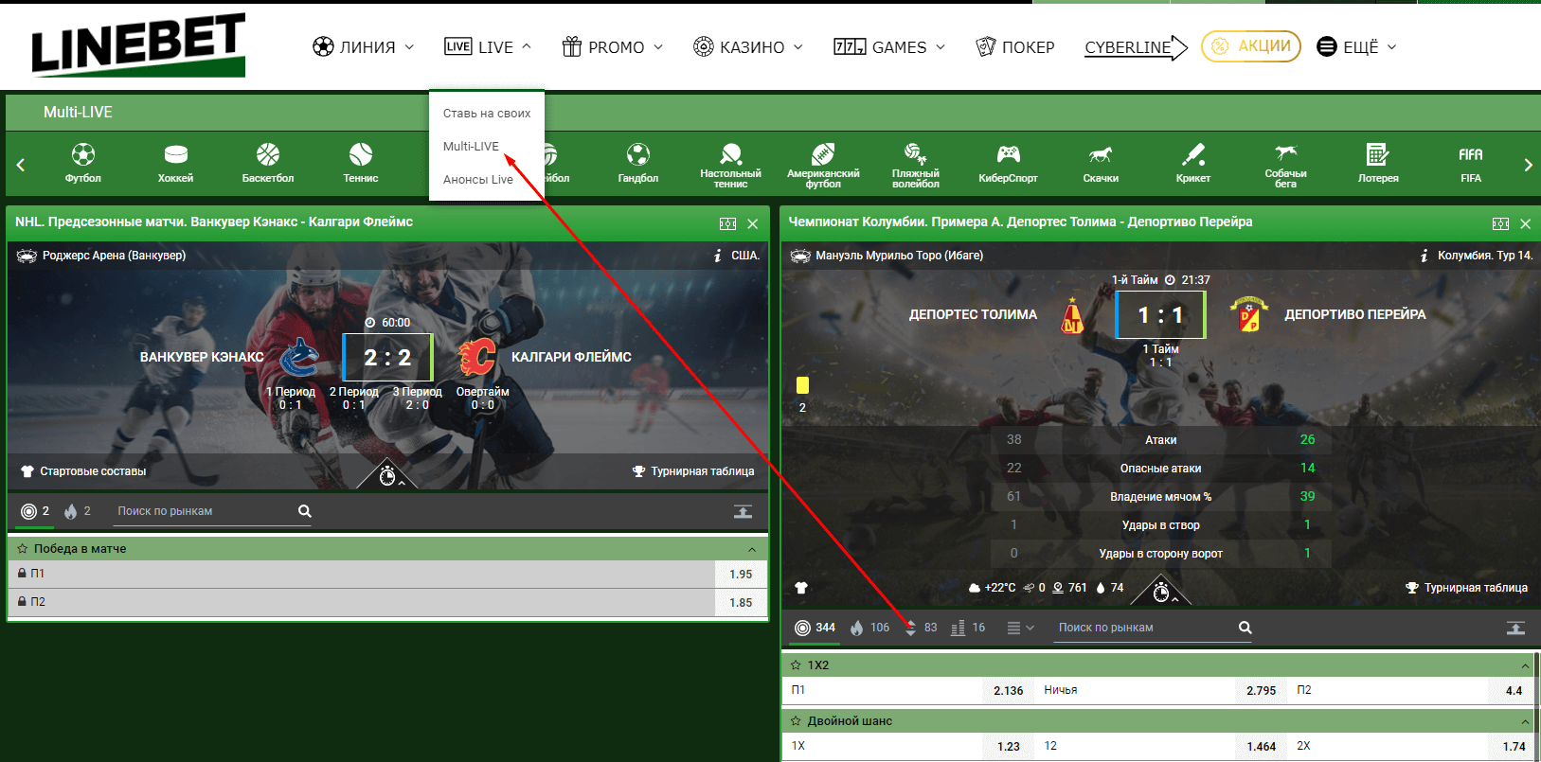Select the Футбол sport icon
The image size is (1541, 762).
point(83,163)
